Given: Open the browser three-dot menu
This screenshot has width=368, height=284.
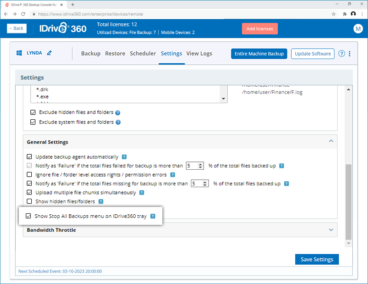Looking at the screenshot, I should click(x=362, y=14).
